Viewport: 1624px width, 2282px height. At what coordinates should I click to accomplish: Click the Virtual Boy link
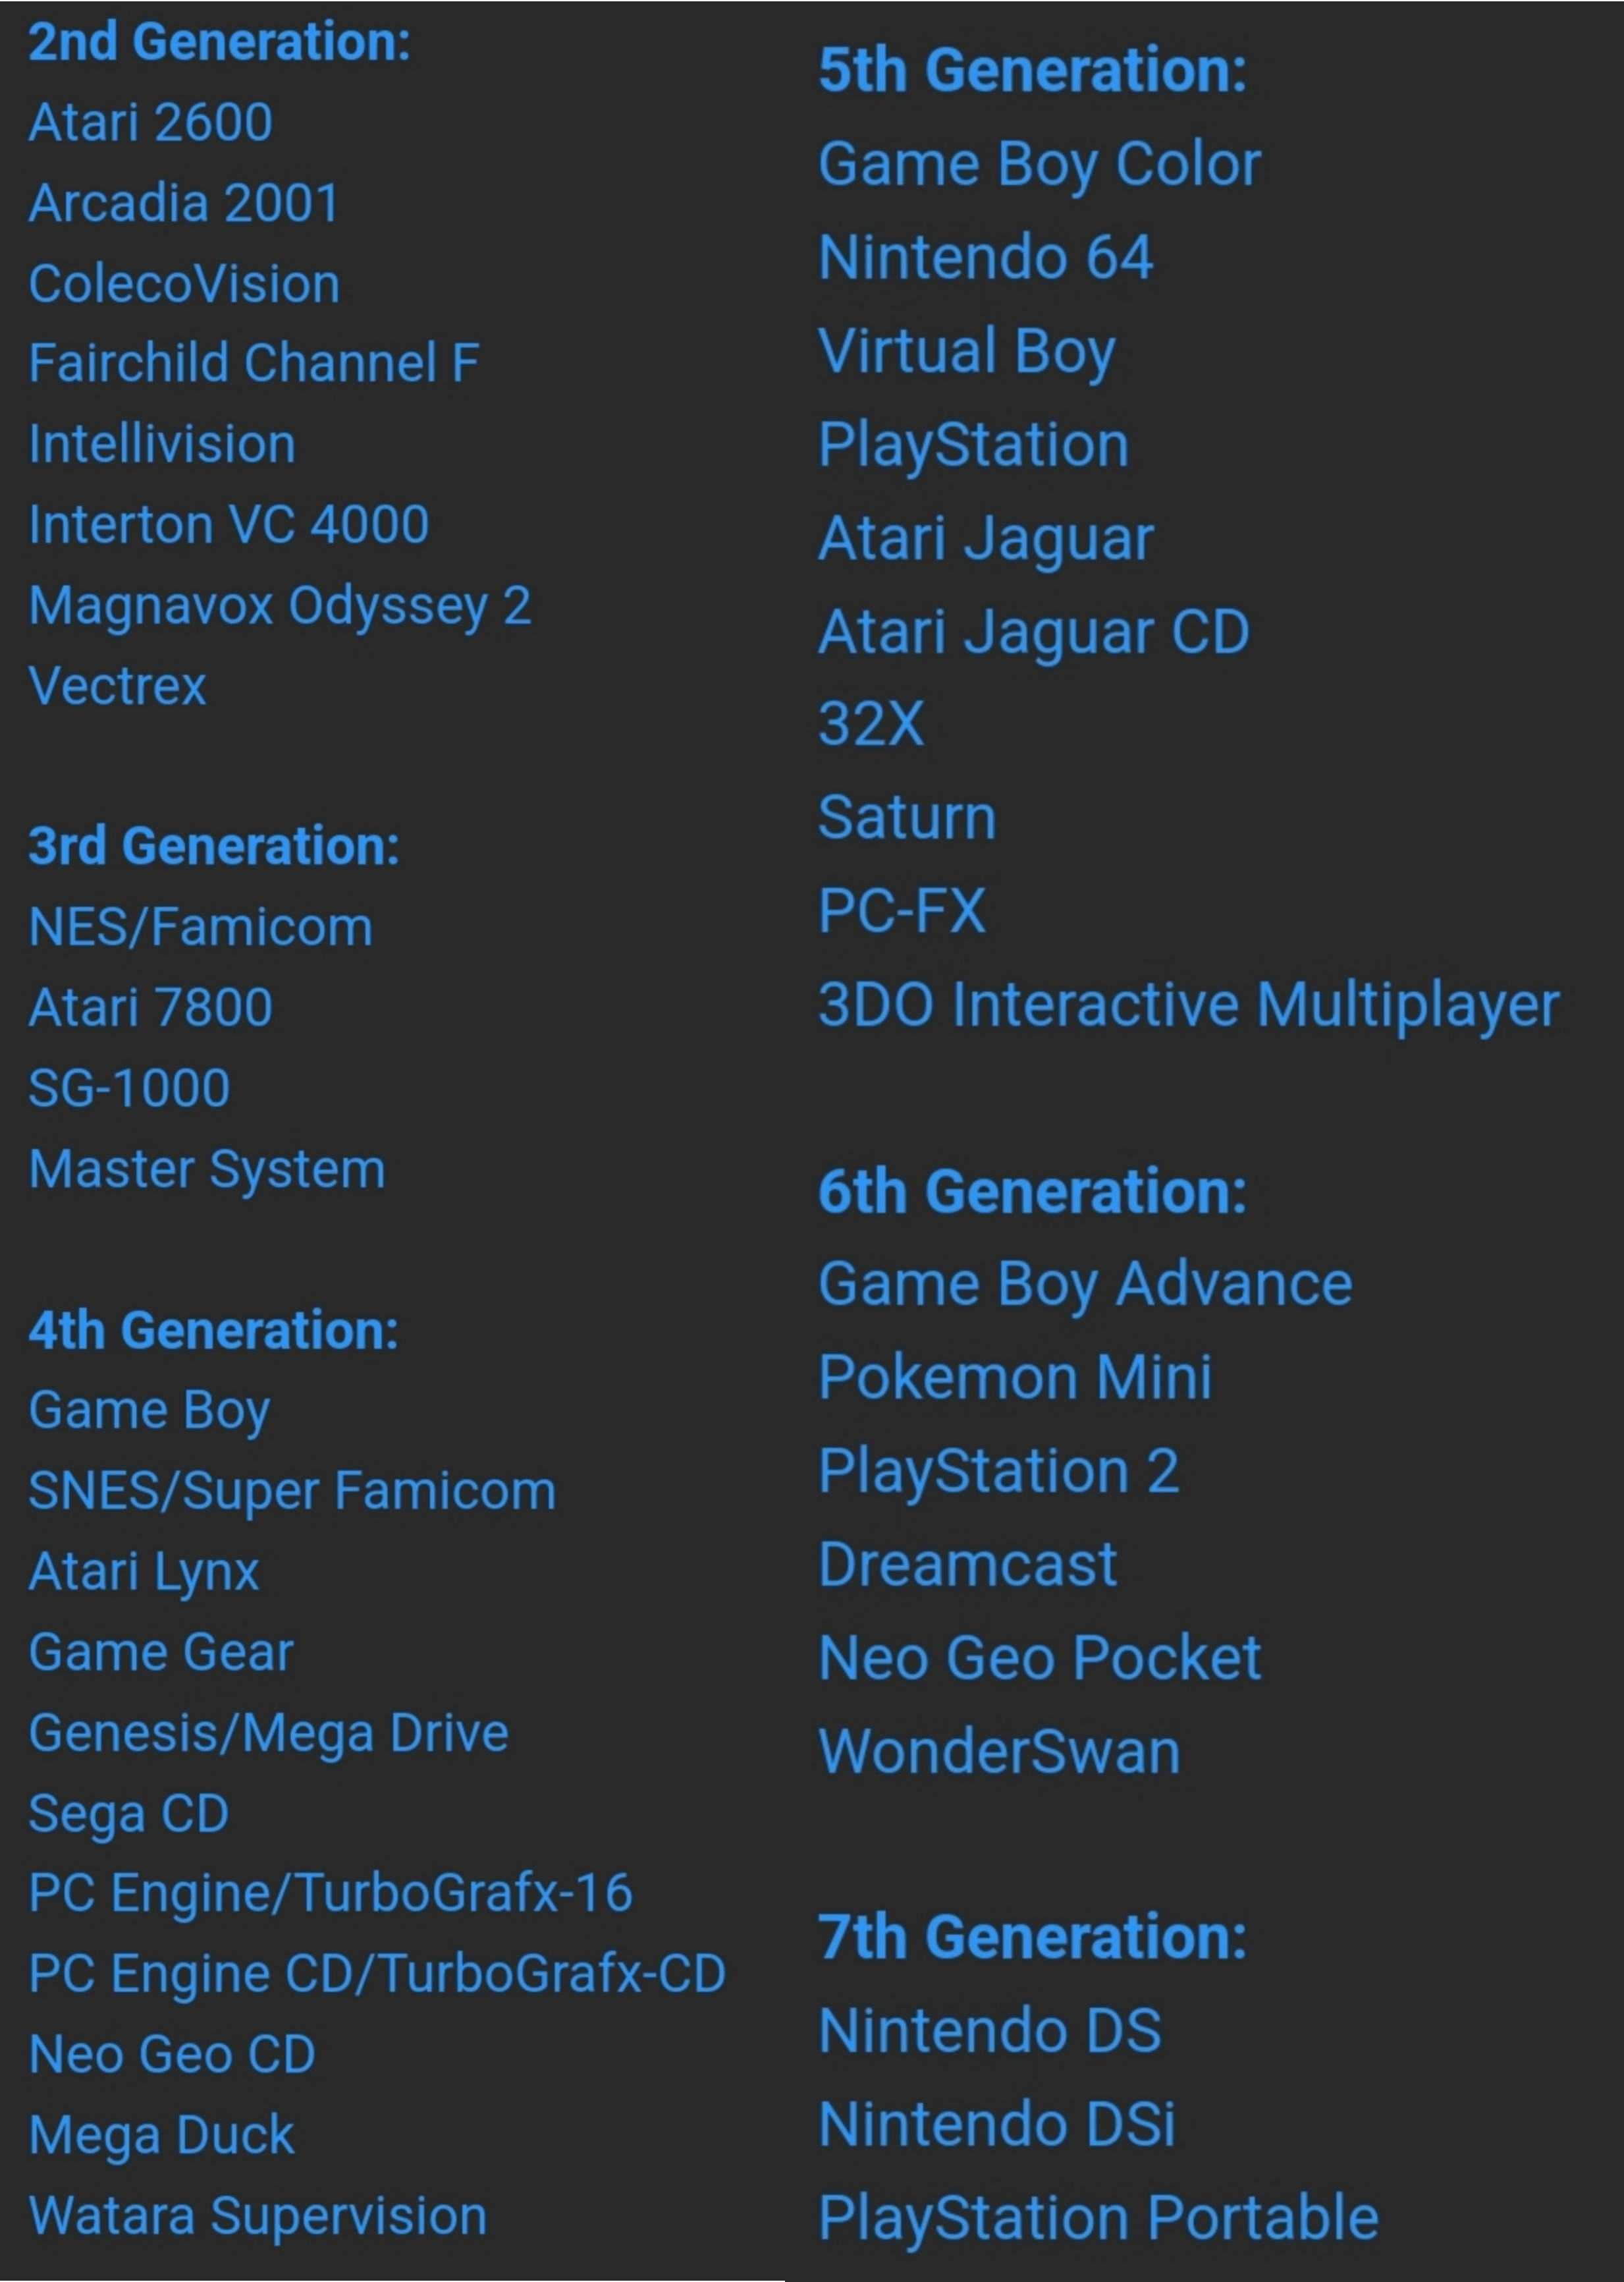point(966,352)
